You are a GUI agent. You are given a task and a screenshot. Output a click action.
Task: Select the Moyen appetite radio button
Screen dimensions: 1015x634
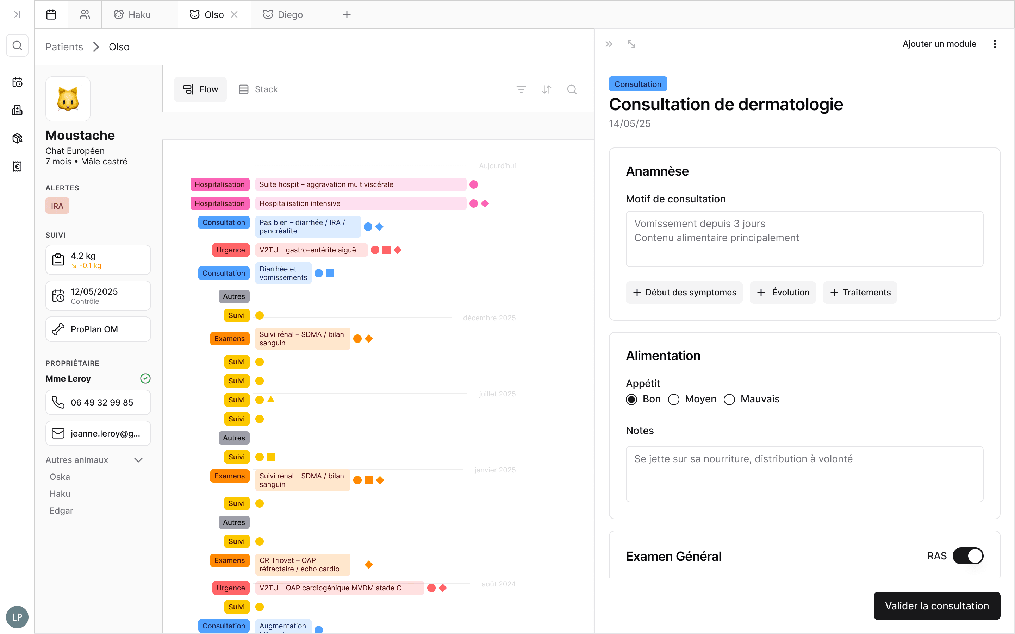click(x=674, y=400)
